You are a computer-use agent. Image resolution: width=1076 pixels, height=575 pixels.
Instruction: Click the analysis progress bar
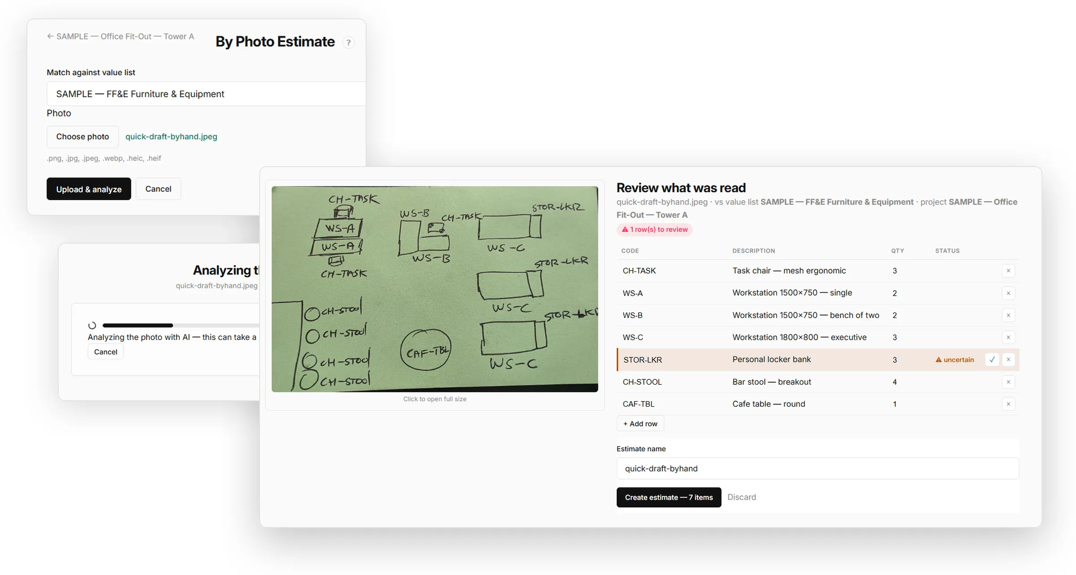181,325
